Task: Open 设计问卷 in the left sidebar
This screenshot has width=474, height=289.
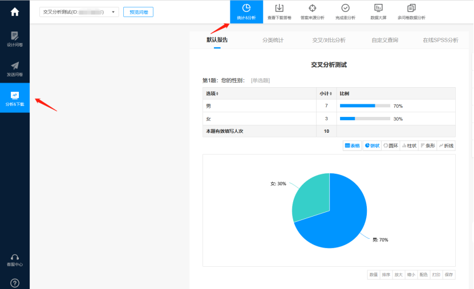Action: click(14, 39)
